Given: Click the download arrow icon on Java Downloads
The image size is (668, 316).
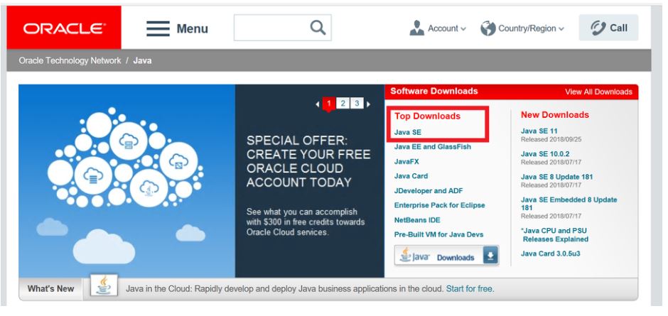Looking at the screenshot, I should point(490,256).
